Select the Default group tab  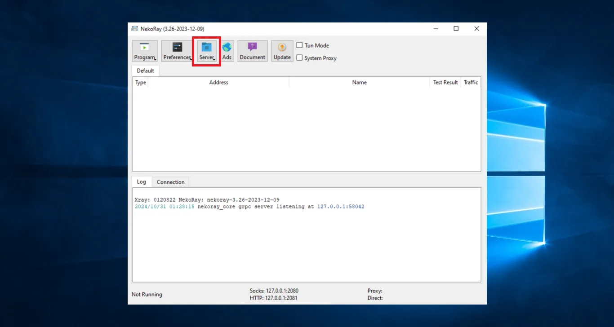(x=146, y=71)
